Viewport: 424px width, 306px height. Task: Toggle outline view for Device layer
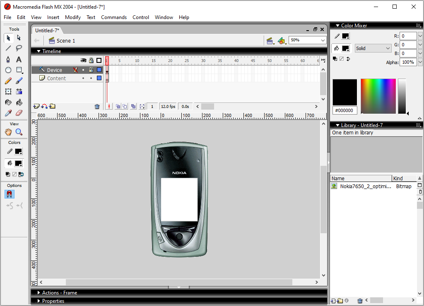point(99,70)
